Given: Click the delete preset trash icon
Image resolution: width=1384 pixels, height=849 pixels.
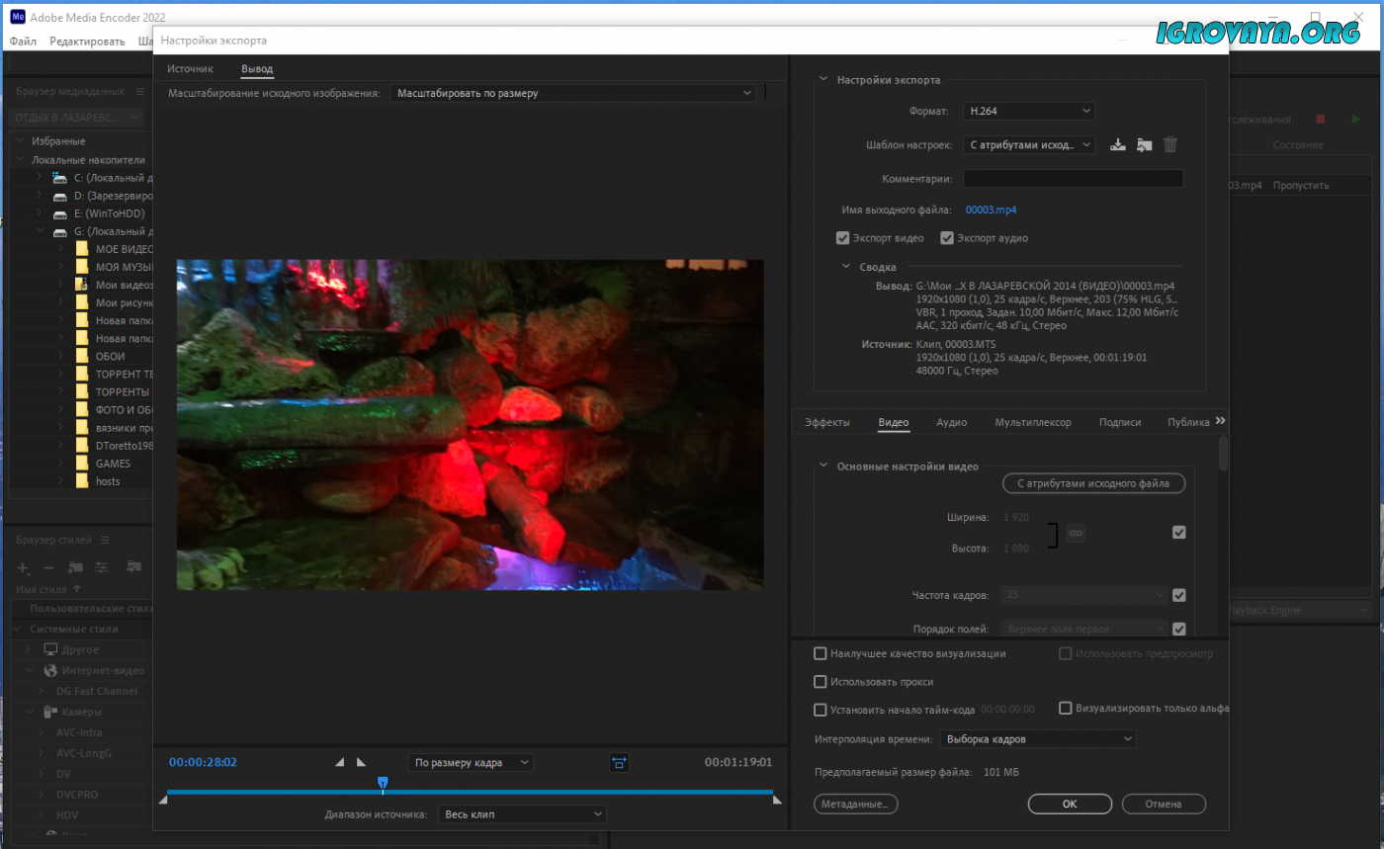Looking at the screenshot, I should (x=1170, y=144).
